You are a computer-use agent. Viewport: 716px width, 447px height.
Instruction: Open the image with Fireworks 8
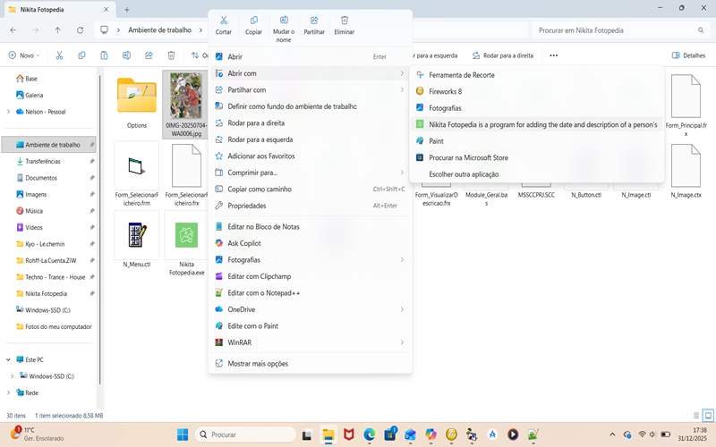tap(445, 91)
